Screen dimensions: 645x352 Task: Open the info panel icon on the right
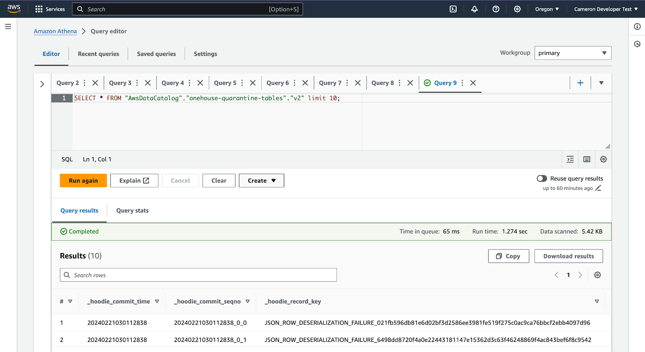637,27
